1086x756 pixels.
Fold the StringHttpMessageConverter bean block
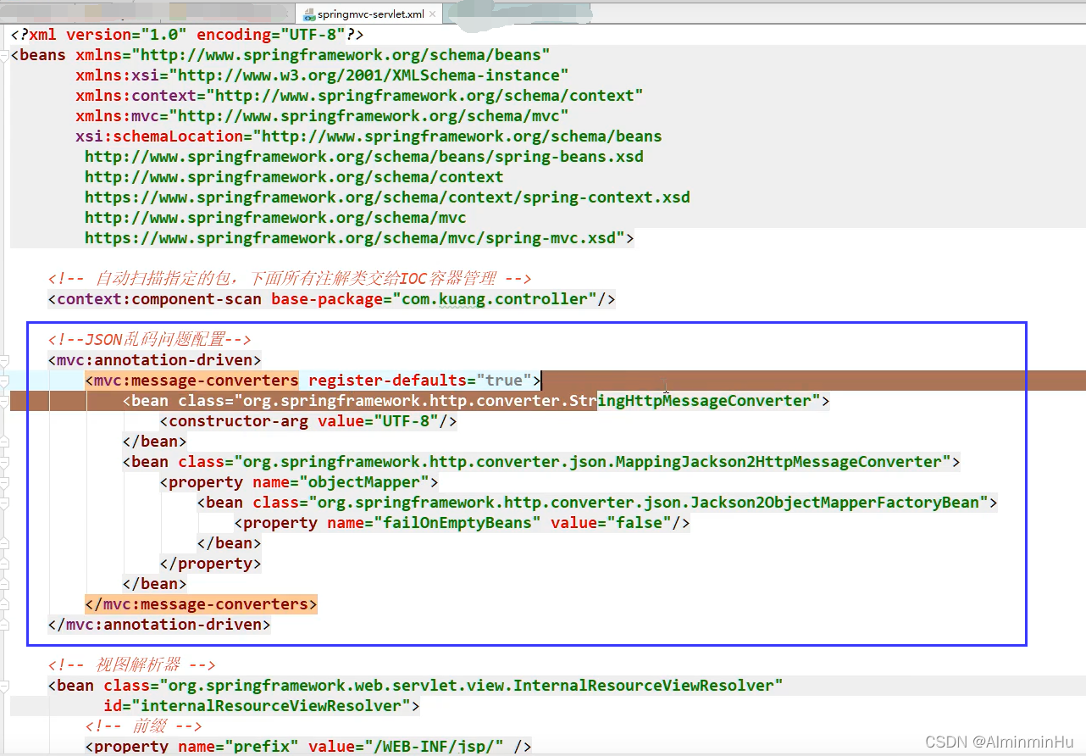[x=3, y=402]
